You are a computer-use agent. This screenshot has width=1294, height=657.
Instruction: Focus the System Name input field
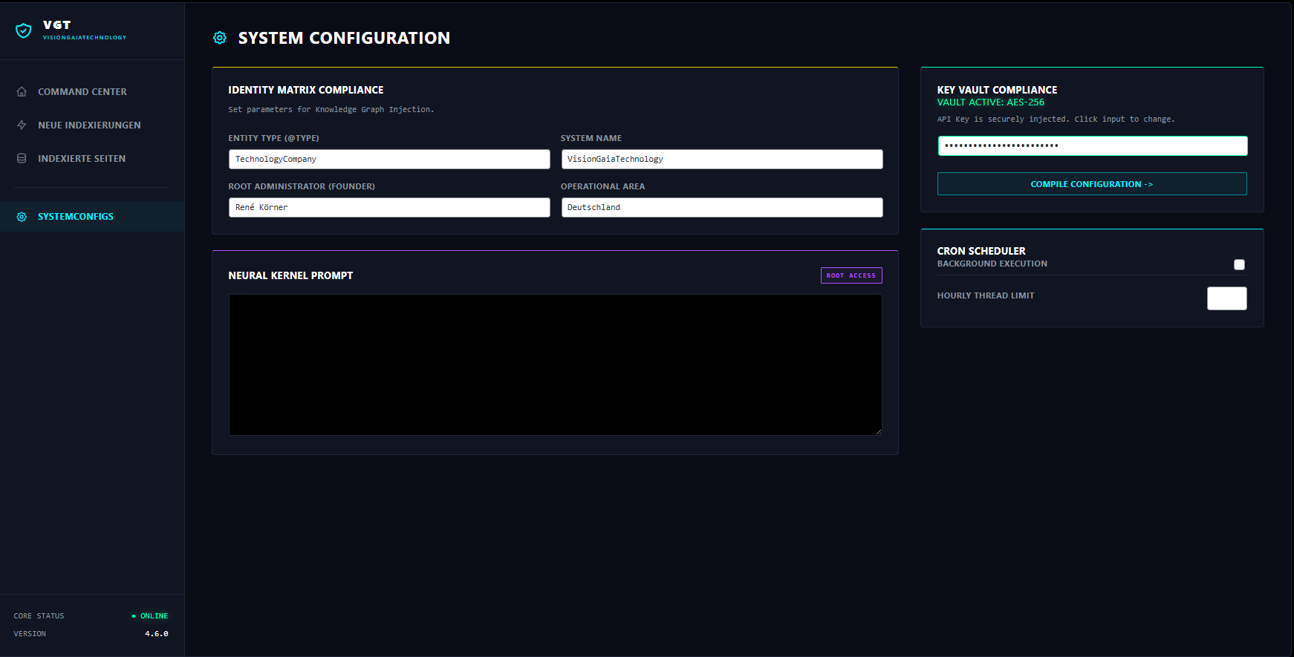[x=722, y=159]
